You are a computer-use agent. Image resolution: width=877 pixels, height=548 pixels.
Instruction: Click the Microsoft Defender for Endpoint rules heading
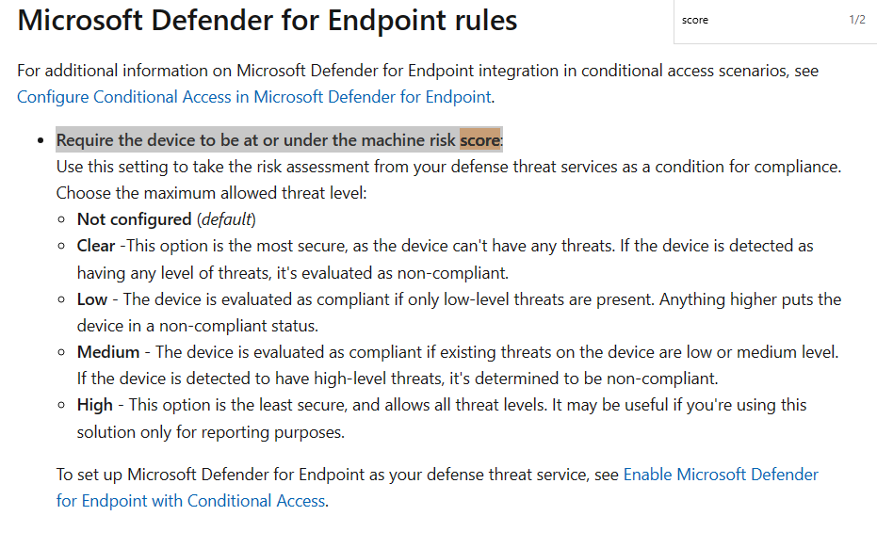(268, 20)
